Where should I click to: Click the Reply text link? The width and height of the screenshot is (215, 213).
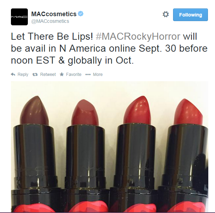23,75
